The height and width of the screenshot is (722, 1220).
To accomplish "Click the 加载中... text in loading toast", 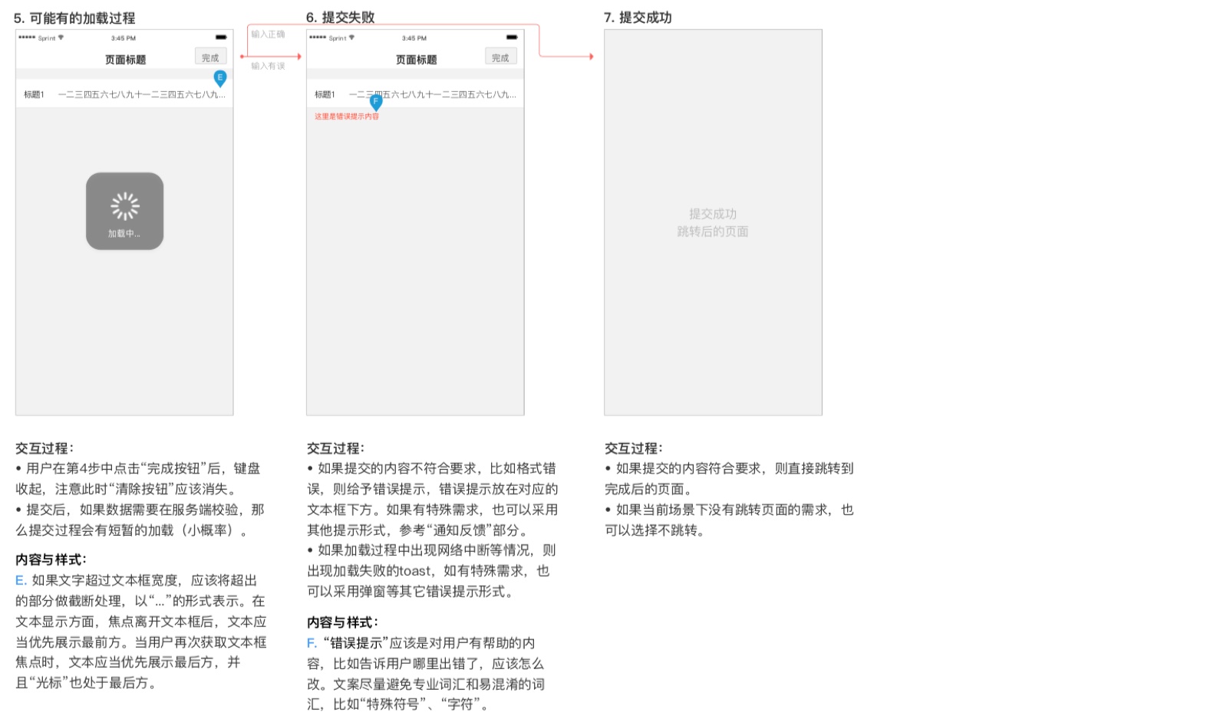I will 124,234.
